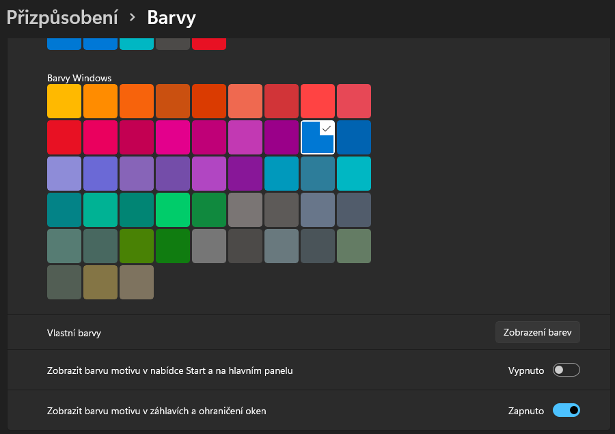Pick the red recent color swatch at the top

pos(209,44)
